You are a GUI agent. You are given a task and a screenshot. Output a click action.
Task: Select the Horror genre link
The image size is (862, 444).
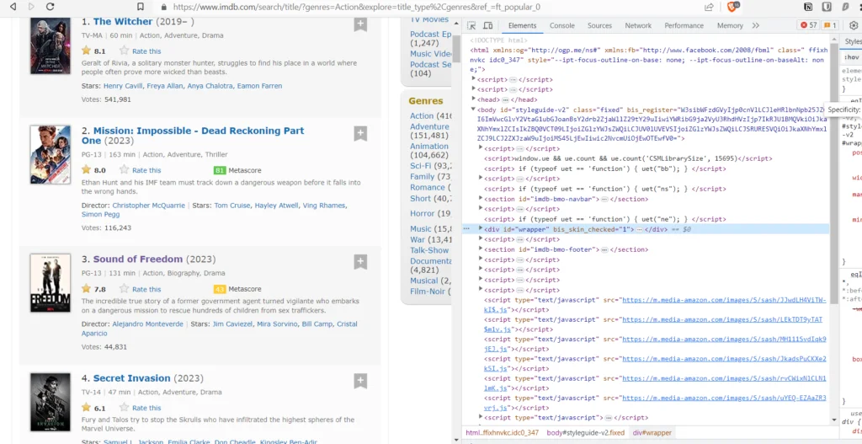coord(423,213)
